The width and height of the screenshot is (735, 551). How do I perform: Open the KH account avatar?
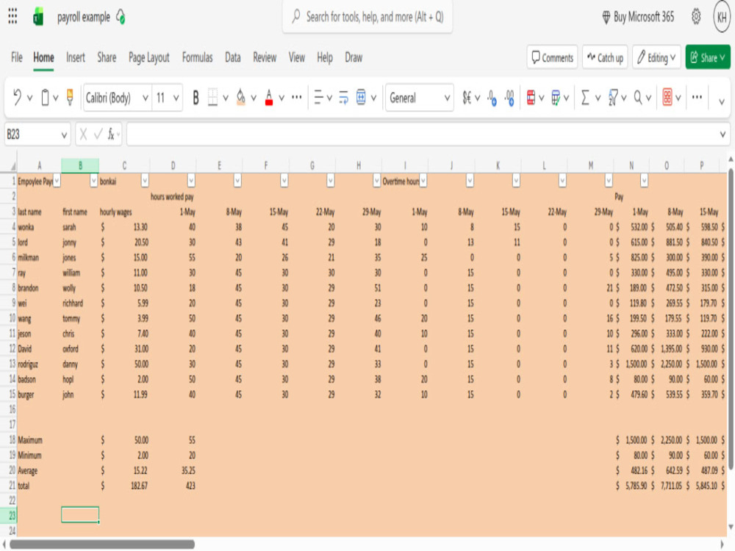722,17
